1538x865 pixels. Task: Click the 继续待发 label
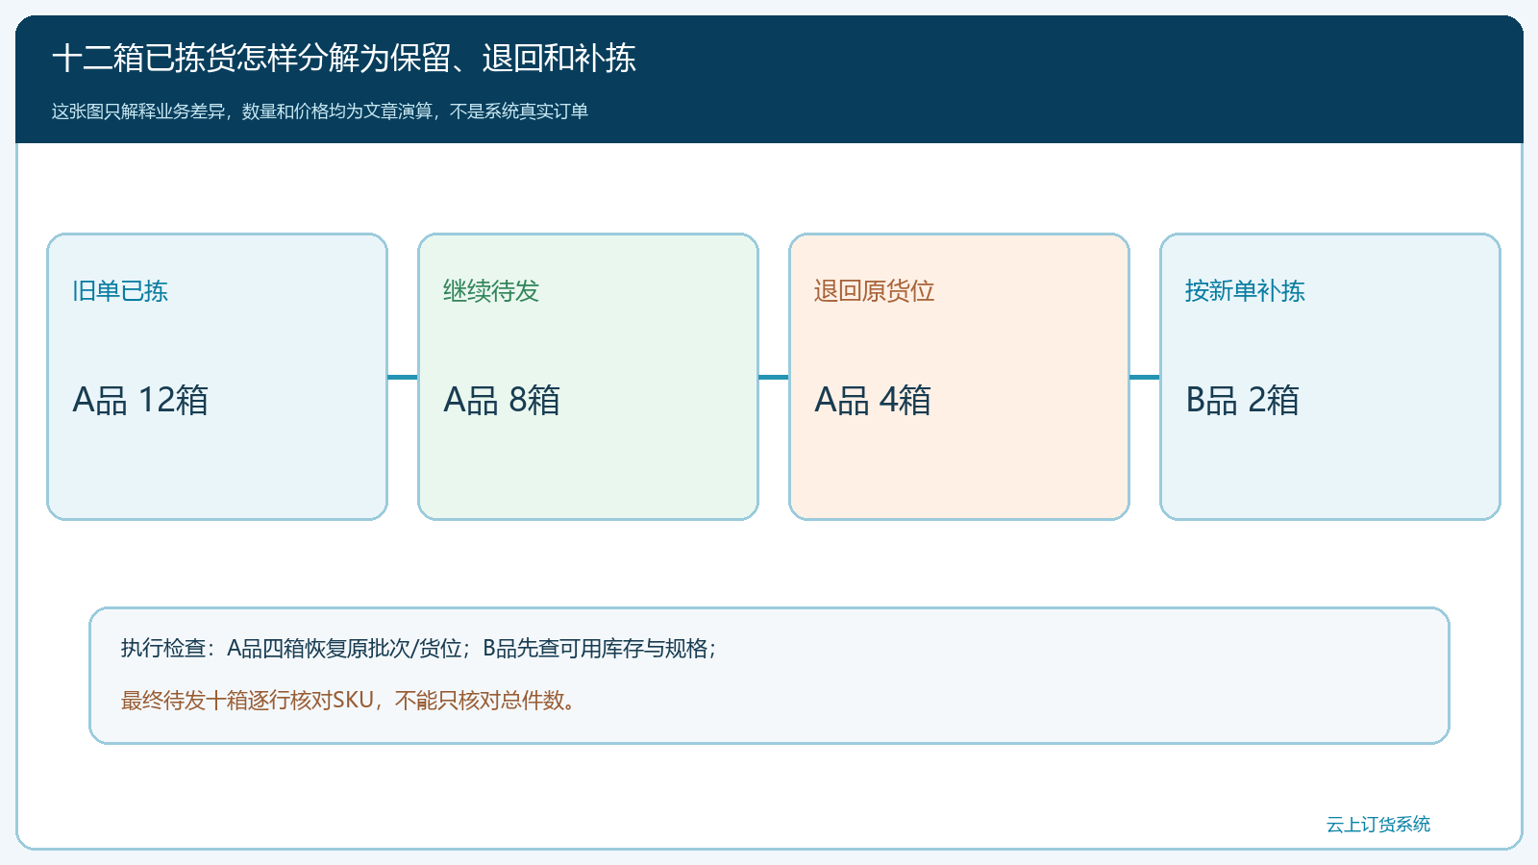tap(491, 291)
